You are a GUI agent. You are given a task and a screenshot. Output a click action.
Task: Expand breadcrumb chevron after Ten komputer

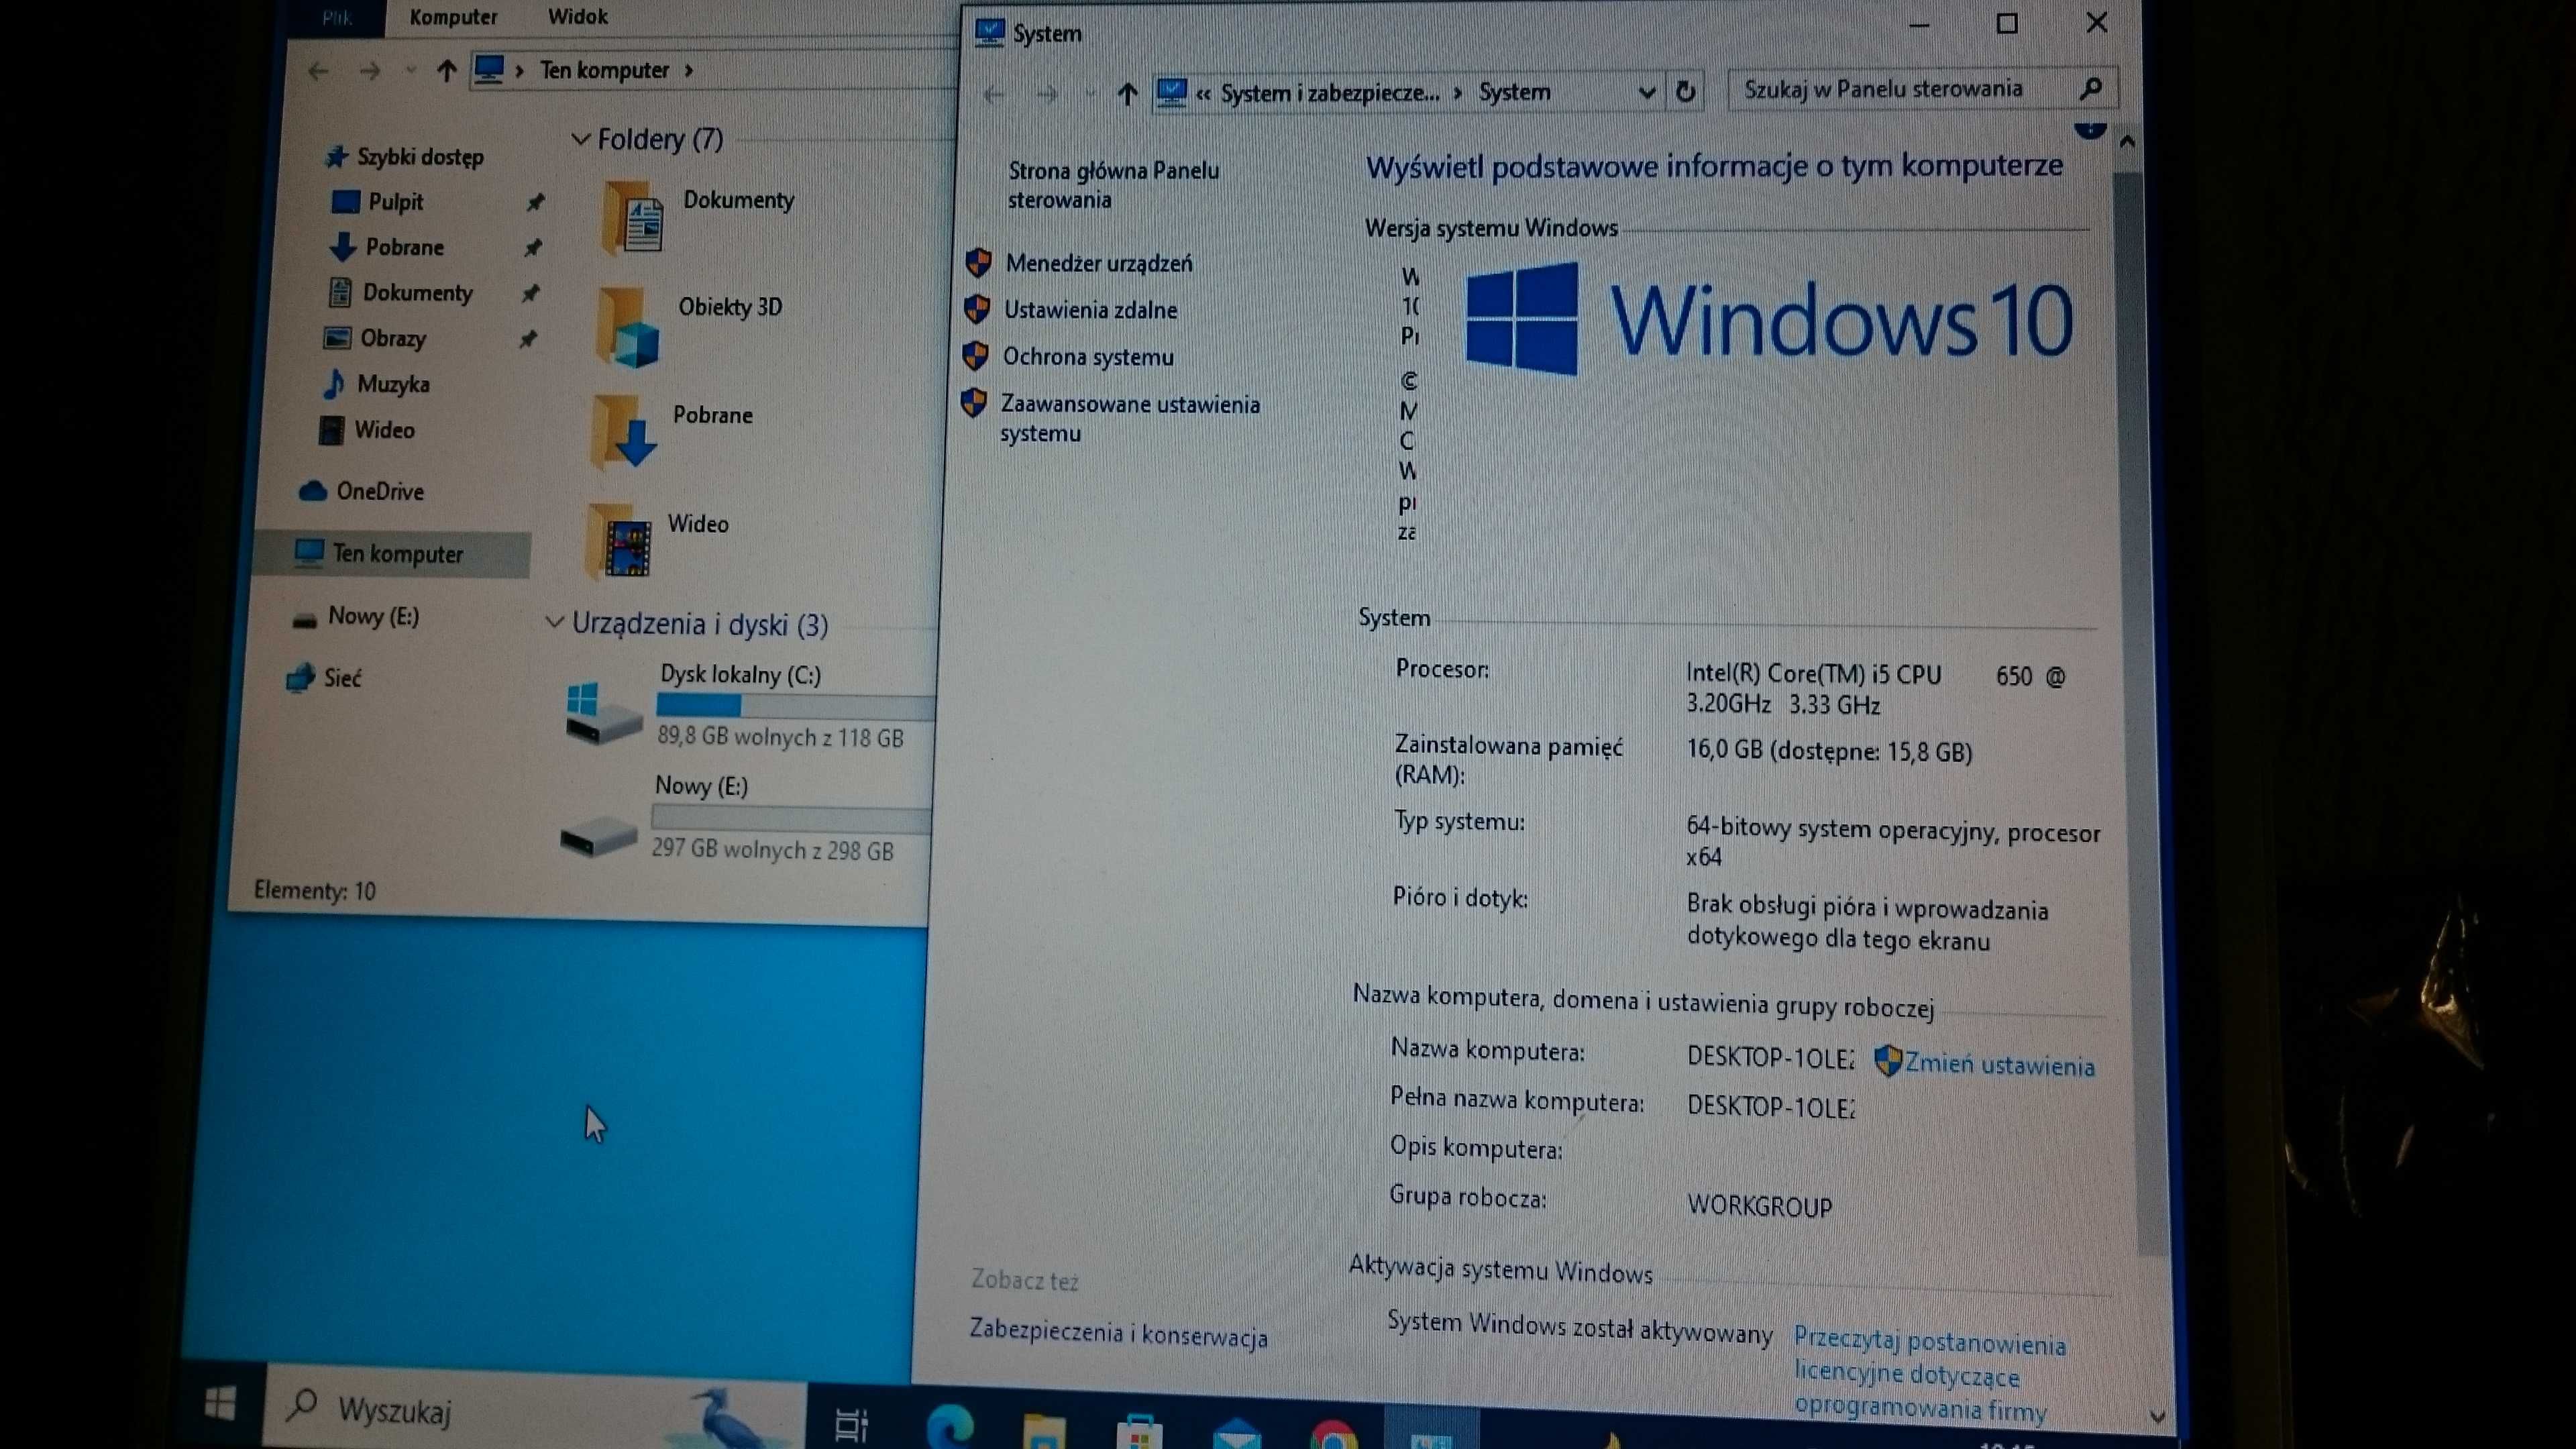[x=688, y=70]
